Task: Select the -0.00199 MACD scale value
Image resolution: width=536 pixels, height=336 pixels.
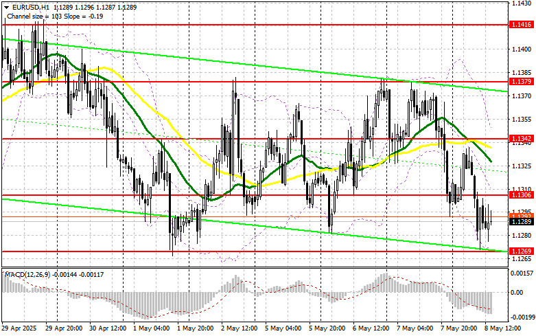Action: [x=522, y=317]
